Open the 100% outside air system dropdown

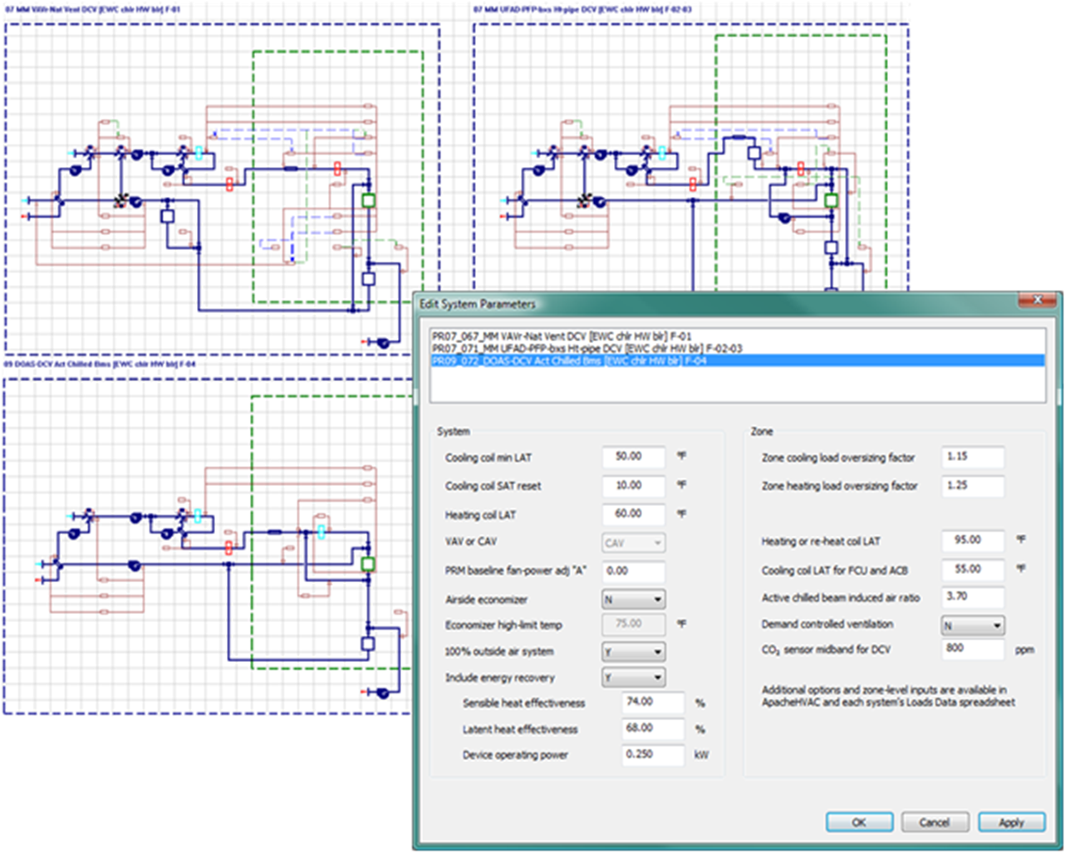(633, 652)
